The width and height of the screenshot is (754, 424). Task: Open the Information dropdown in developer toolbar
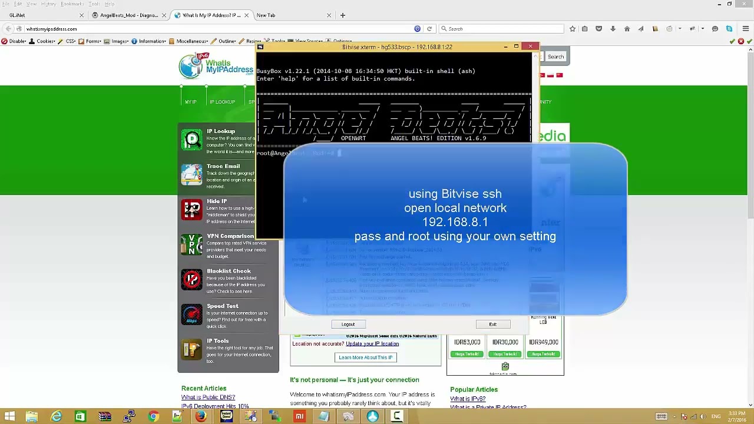pos(150,41)
